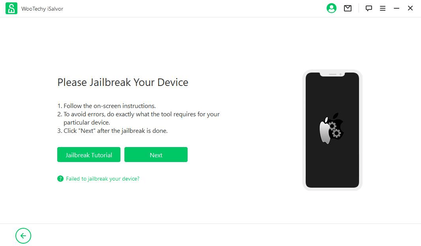Click the 'To avoid errors' instruction step
The image size is (421, 246).
[139, 118]
